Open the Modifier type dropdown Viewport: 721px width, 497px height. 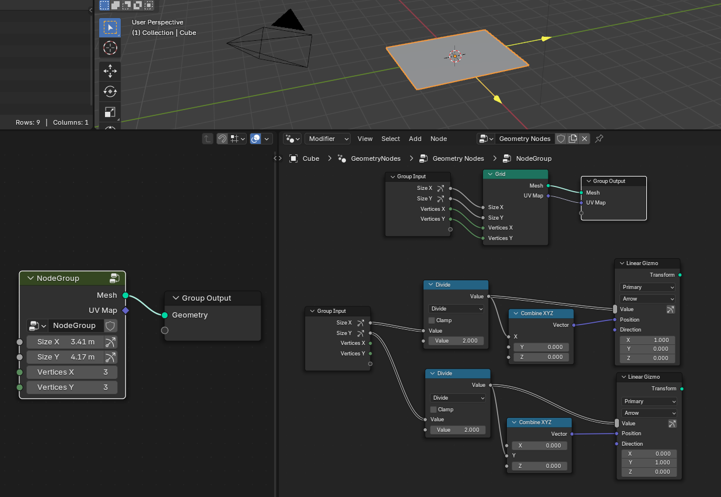point(327,139)
